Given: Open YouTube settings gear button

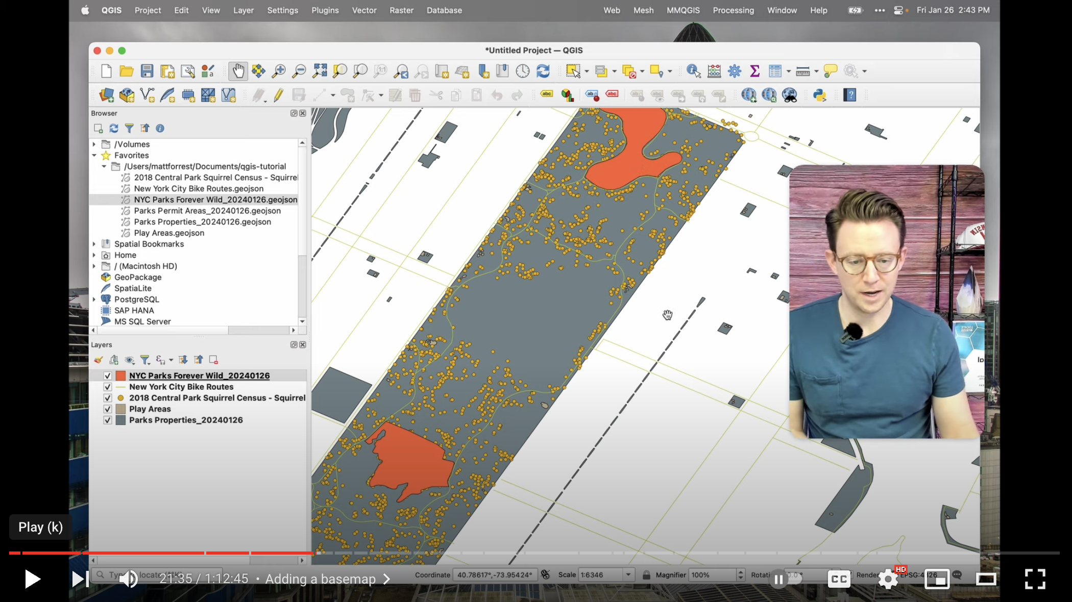Looking at the screenshot, I should pyautogui.click(x=888, y=579).
